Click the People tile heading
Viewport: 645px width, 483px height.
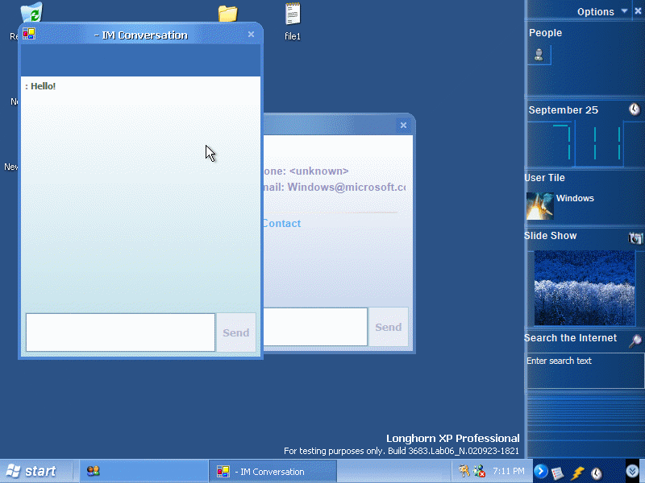[x=545, y=33]
